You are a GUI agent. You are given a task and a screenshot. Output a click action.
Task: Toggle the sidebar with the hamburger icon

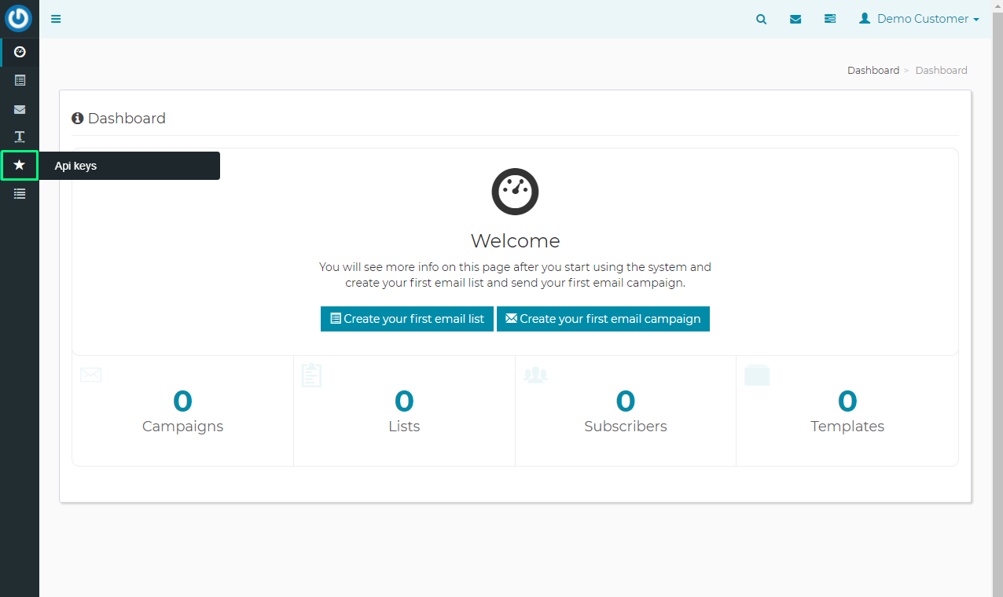pos(56,19)
